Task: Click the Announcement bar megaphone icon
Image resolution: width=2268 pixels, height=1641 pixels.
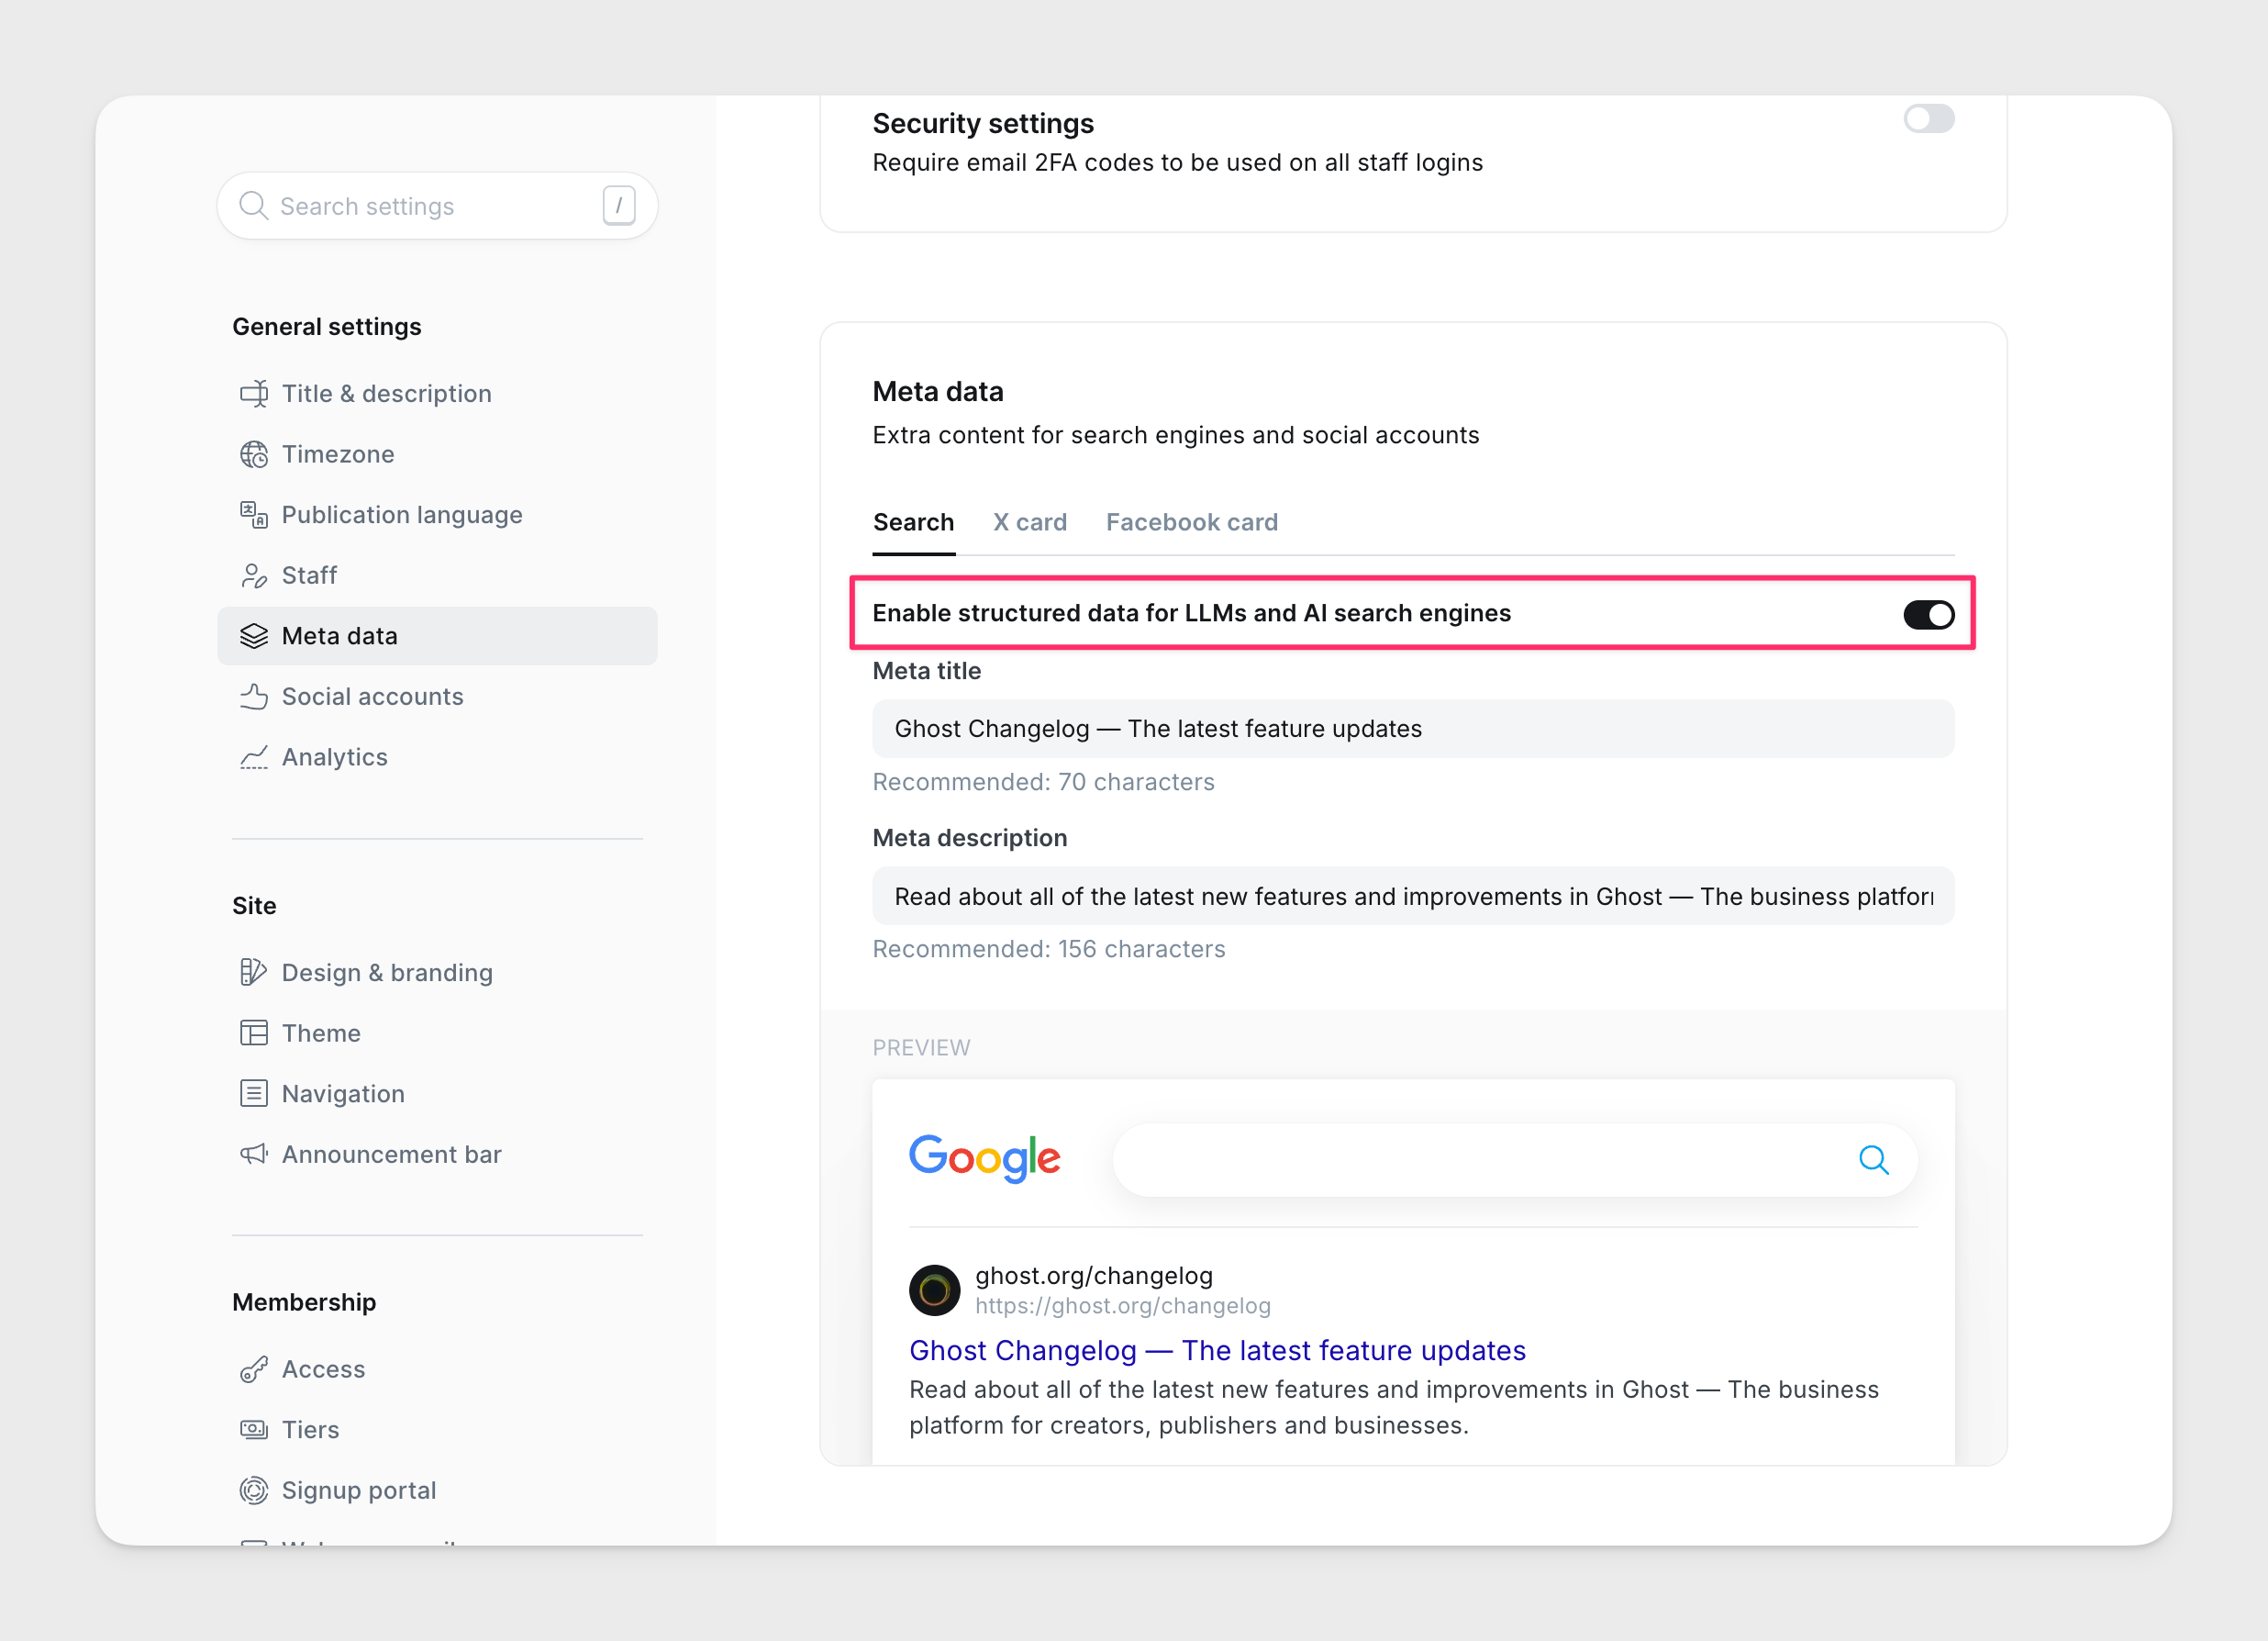Action: coord(254,1155)
